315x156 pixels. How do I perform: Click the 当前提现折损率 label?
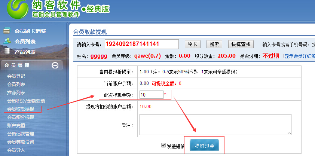[x=116, y=72]
